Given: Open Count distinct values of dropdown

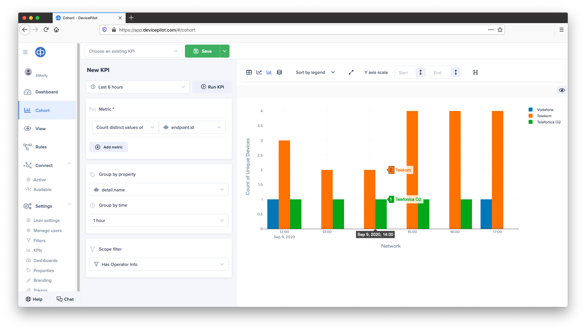Looking at the screenshot, I should click(125, 127).
